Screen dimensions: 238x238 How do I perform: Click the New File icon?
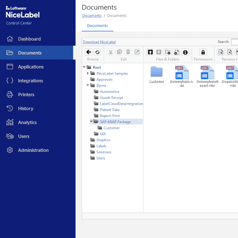coord(177,52)
